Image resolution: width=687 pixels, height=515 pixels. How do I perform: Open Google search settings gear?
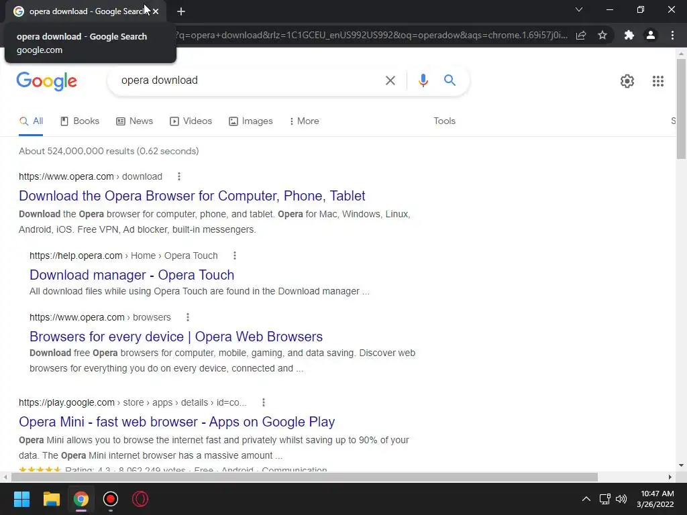point(627,81)
